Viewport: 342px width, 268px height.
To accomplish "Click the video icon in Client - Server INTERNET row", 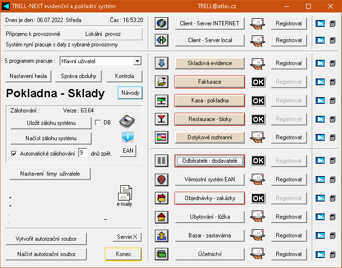I will (320, 23).
